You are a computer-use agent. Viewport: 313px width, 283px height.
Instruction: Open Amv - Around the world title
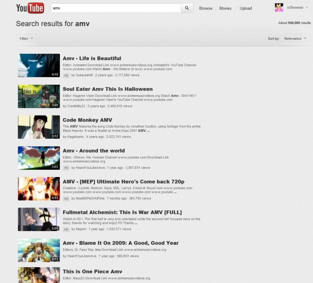(94, 151)
